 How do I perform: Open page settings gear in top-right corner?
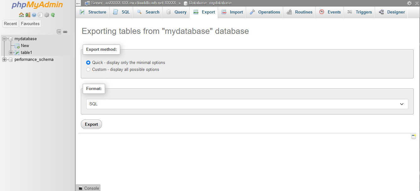409,3
